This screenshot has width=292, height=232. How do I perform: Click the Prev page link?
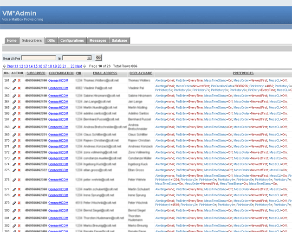tap(10, 66)
